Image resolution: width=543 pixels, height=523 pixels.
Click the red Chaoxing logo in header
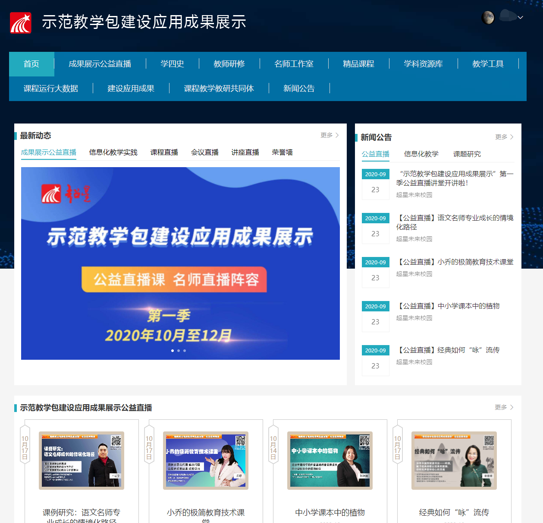pos(21,23)
